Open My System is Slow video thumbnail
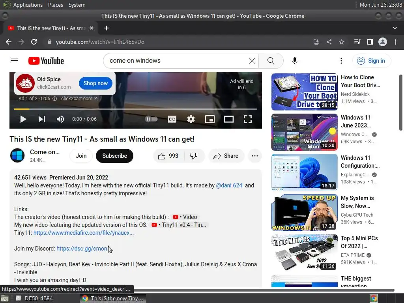 [305, 213]
